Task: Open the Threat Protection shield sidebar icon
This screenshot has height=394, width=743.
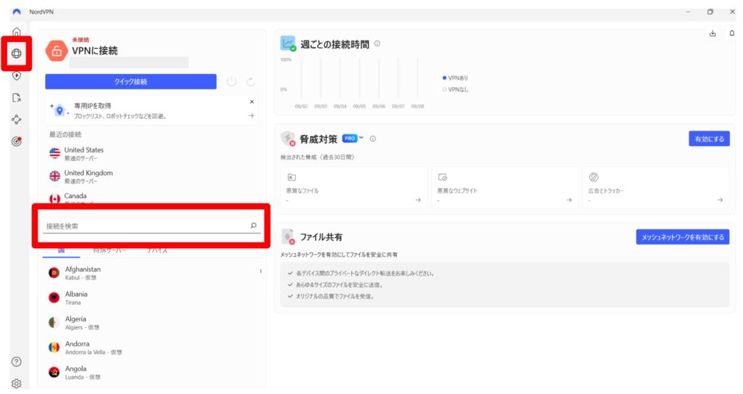Action: click(17, 76)
